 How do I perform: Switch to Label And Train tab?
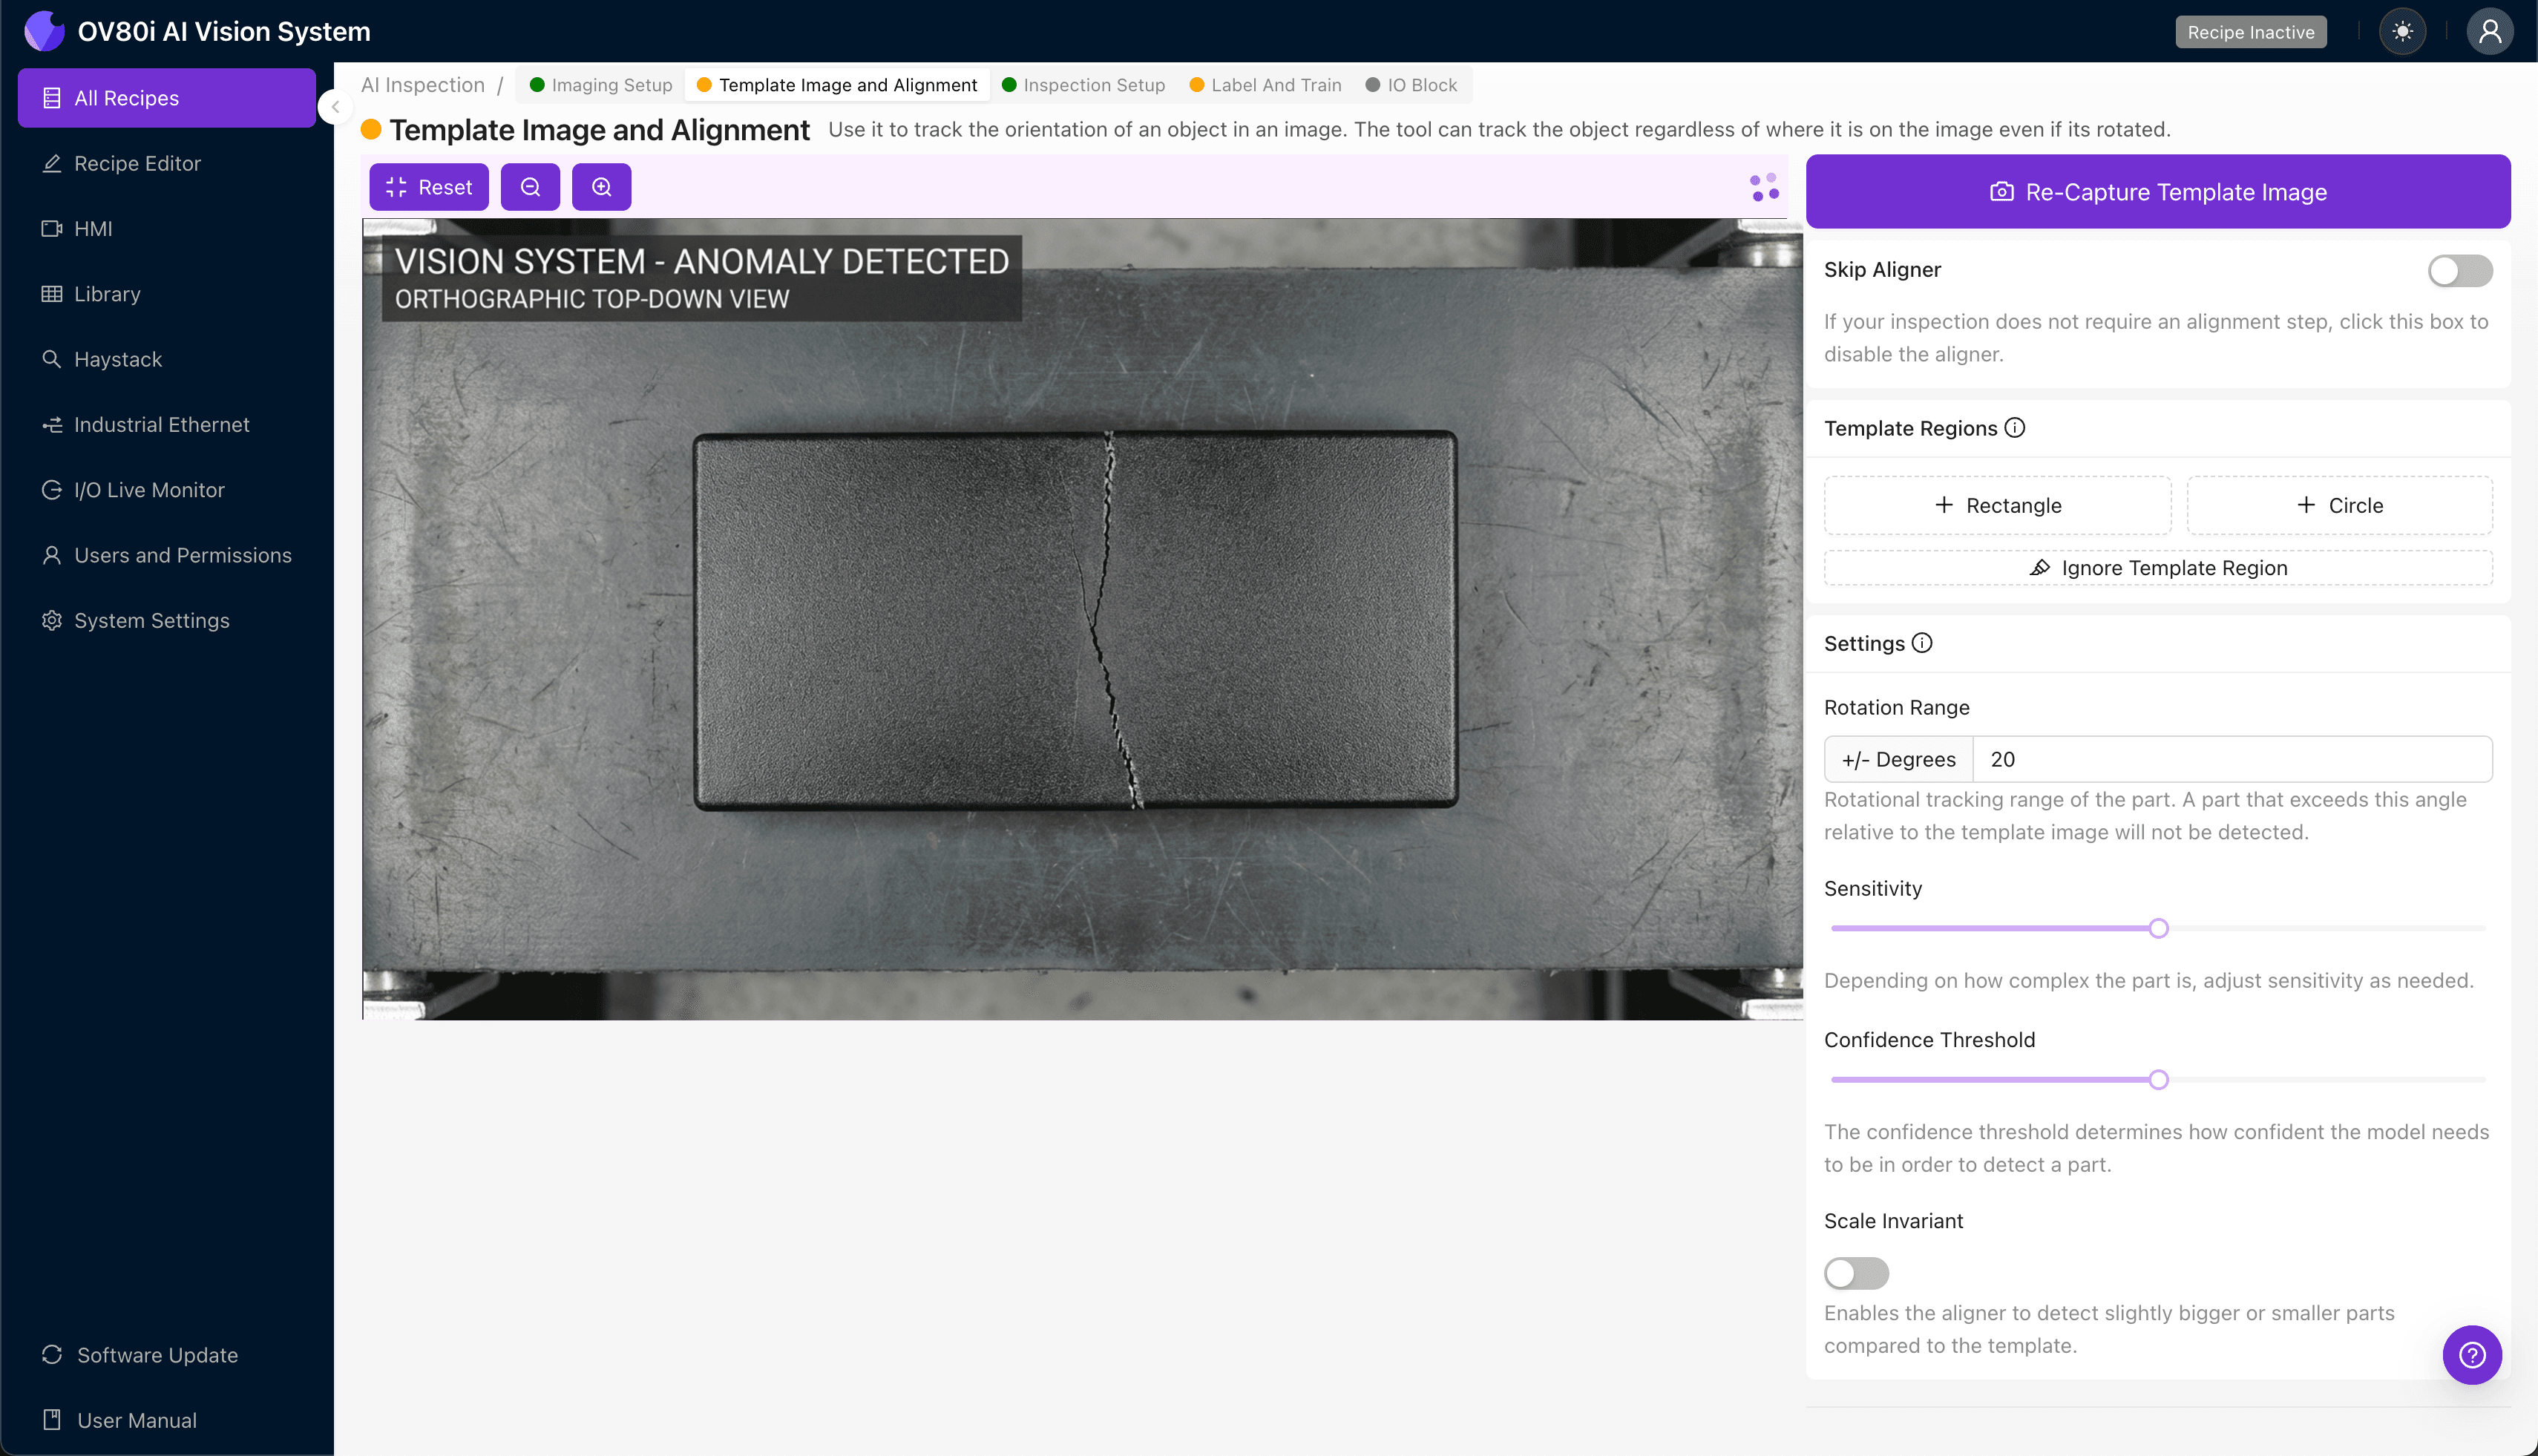[x=1265, y=85]
